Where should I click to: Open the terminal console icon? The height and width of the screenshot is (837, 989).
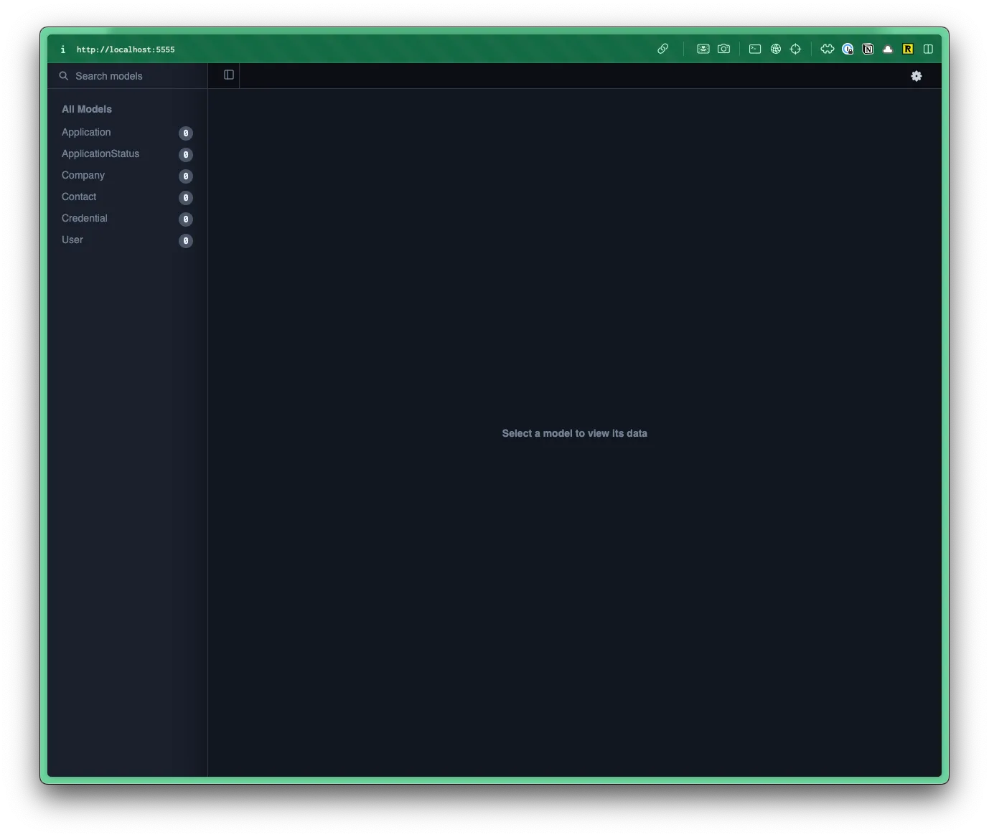tap(754, 49)
